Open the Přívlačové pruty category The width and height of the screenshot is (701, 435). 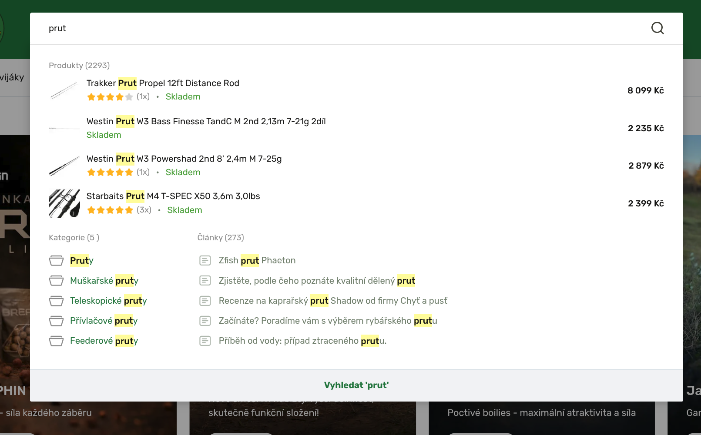pos(104,321)
